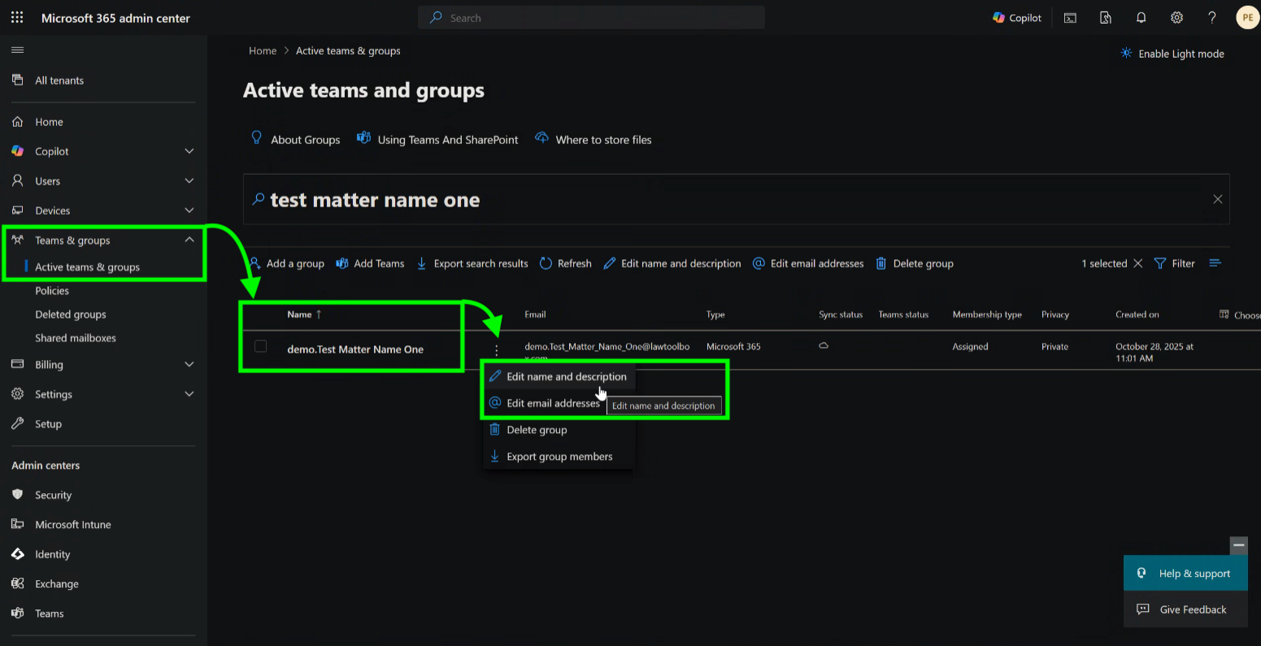Open the PE account avatar
Viewport: 1261px width, 646px height.
1247,18
